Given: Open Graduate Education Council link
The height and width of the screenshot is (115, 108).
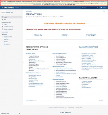Looking at the screenshot, I should point(89,65).
